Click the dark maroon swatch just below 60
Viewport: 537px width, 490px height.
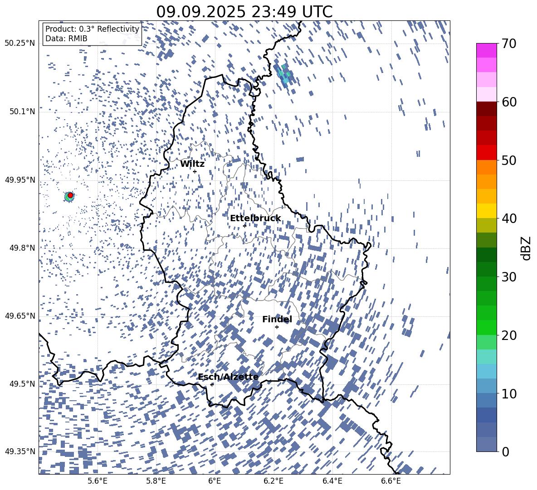(x=486, y=109)
